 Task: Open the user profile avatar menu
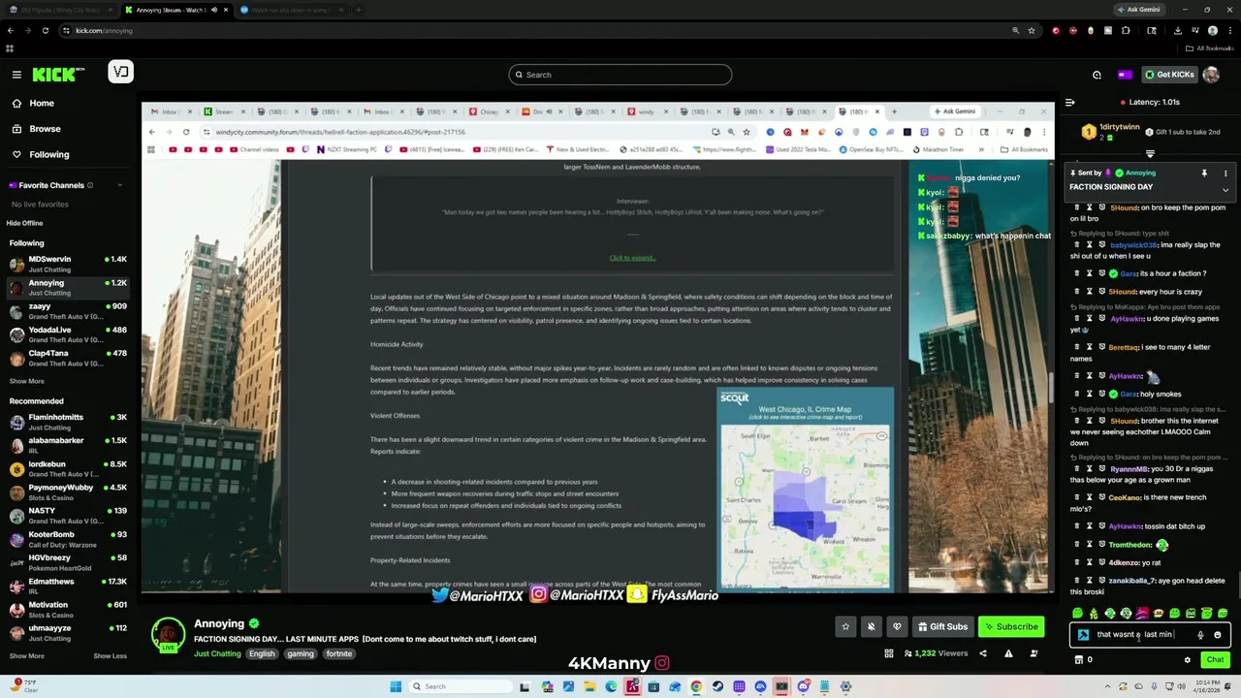[1211, 75]
